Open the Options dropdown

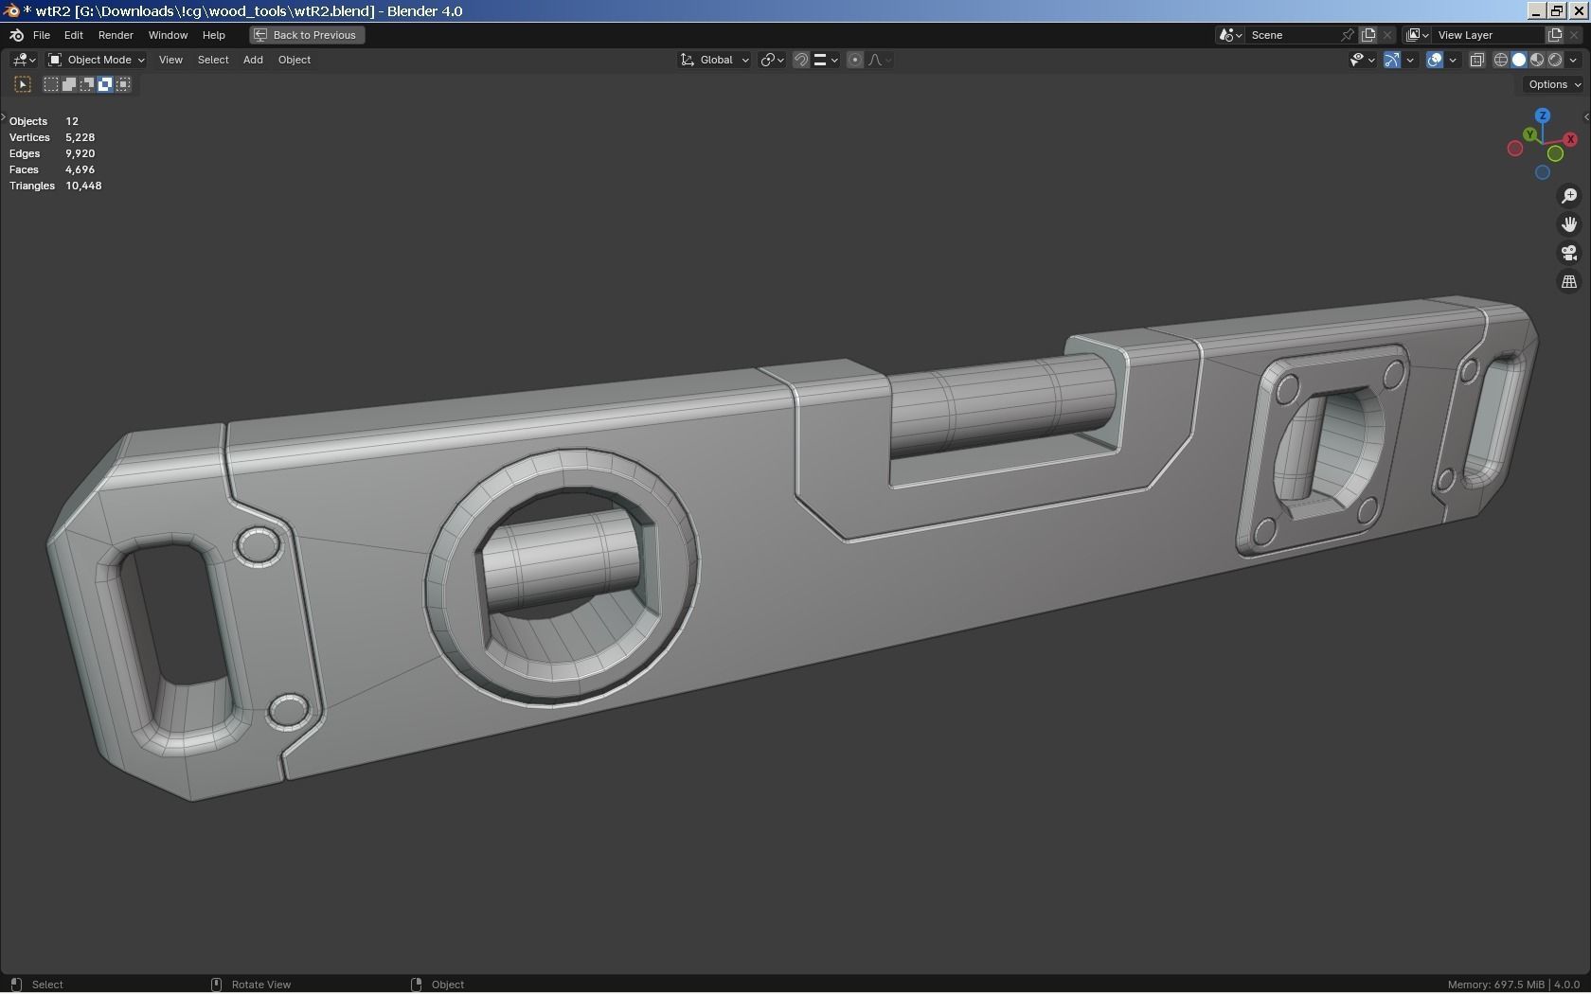pyautogui.click(x=1554, y=84)
